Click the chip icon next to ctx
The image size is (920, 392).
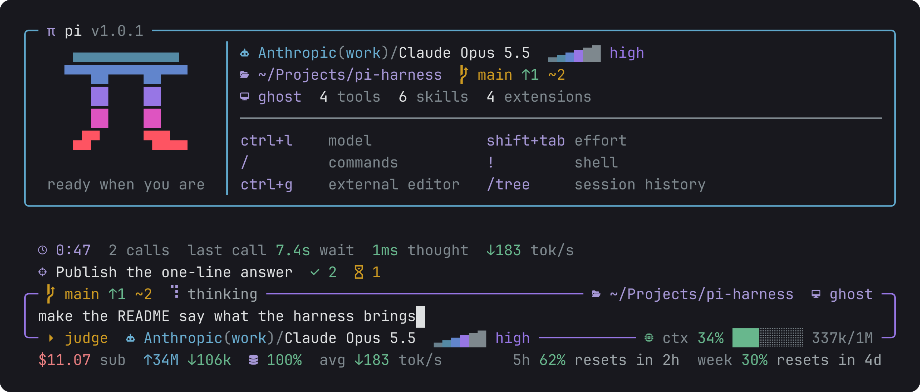tap(649, 338)
